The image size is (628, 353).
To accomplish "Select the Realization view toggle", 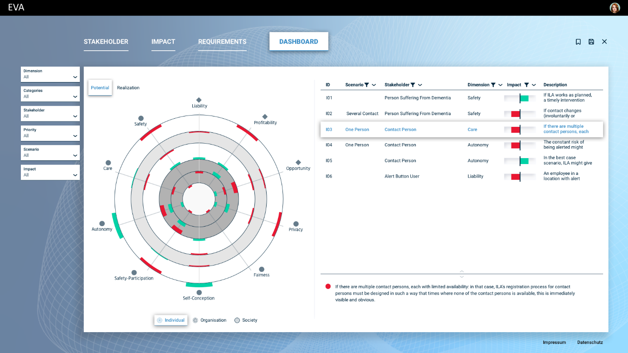I will (x=128, y=88).
